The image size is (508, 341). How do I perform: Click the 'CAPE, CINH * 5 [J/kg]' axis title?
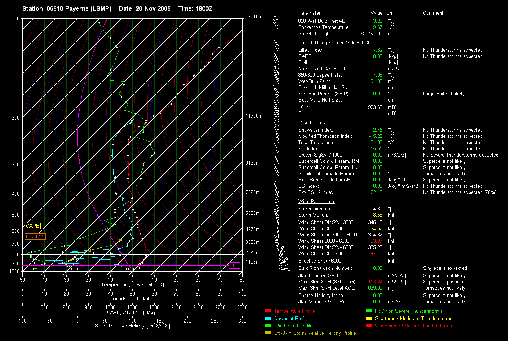point(132,312)
